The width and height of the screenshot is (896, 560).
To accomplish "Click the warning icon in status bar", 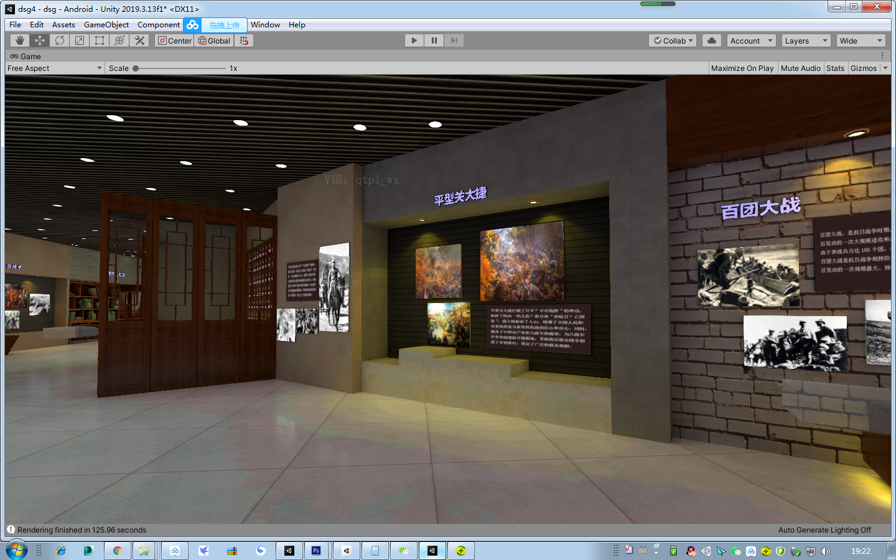I will pos(11,530).
